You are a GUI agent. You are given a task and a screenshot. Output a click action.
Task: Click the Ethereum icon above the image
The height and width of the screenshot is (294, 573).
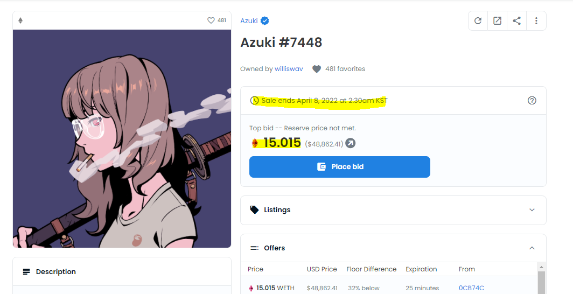(x=20, y=20)
